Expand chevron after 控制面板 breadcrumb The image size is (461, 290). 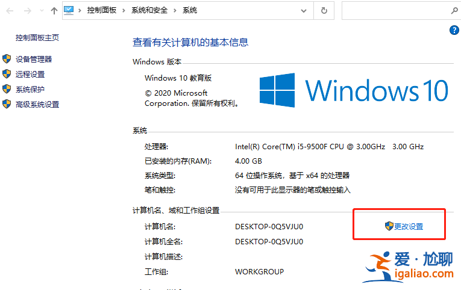(x=124, y=11)
